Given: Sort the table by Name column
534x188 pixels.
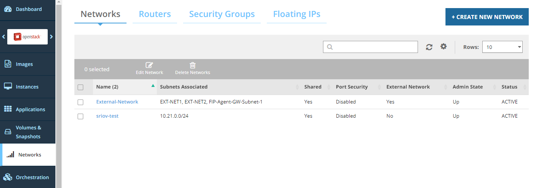Looking at the screenshot, I should click(107, 87).
